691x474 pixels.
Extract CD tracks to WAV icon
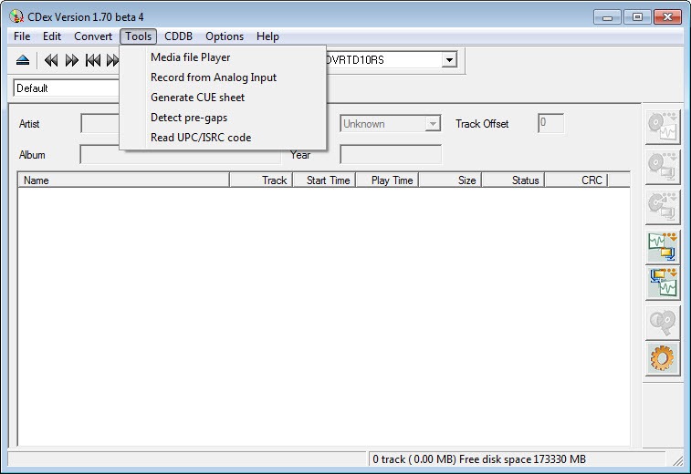[663, 128]
